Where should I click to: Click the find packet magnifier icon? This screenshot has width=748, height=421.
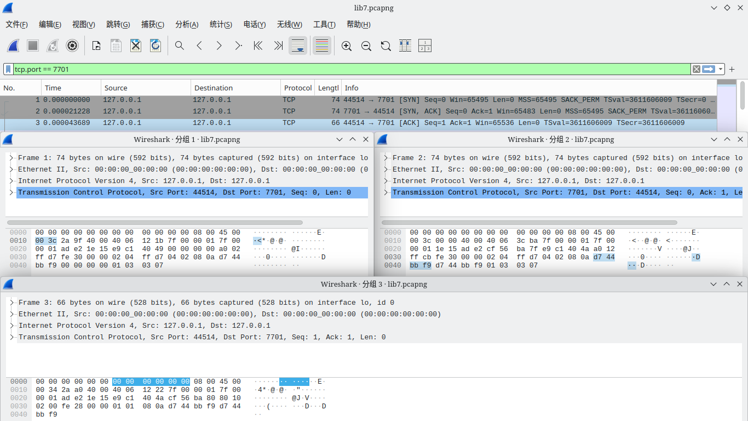[x=180, y=46]
